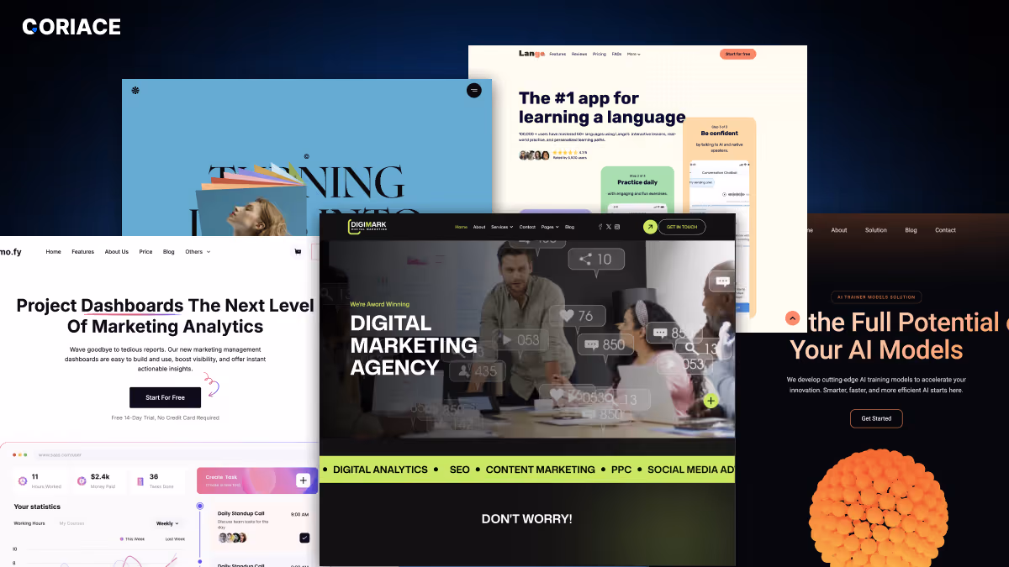This screenshot has height=567, width=1009.
Task: Click the share bubble showing 10
Action: 595,260
